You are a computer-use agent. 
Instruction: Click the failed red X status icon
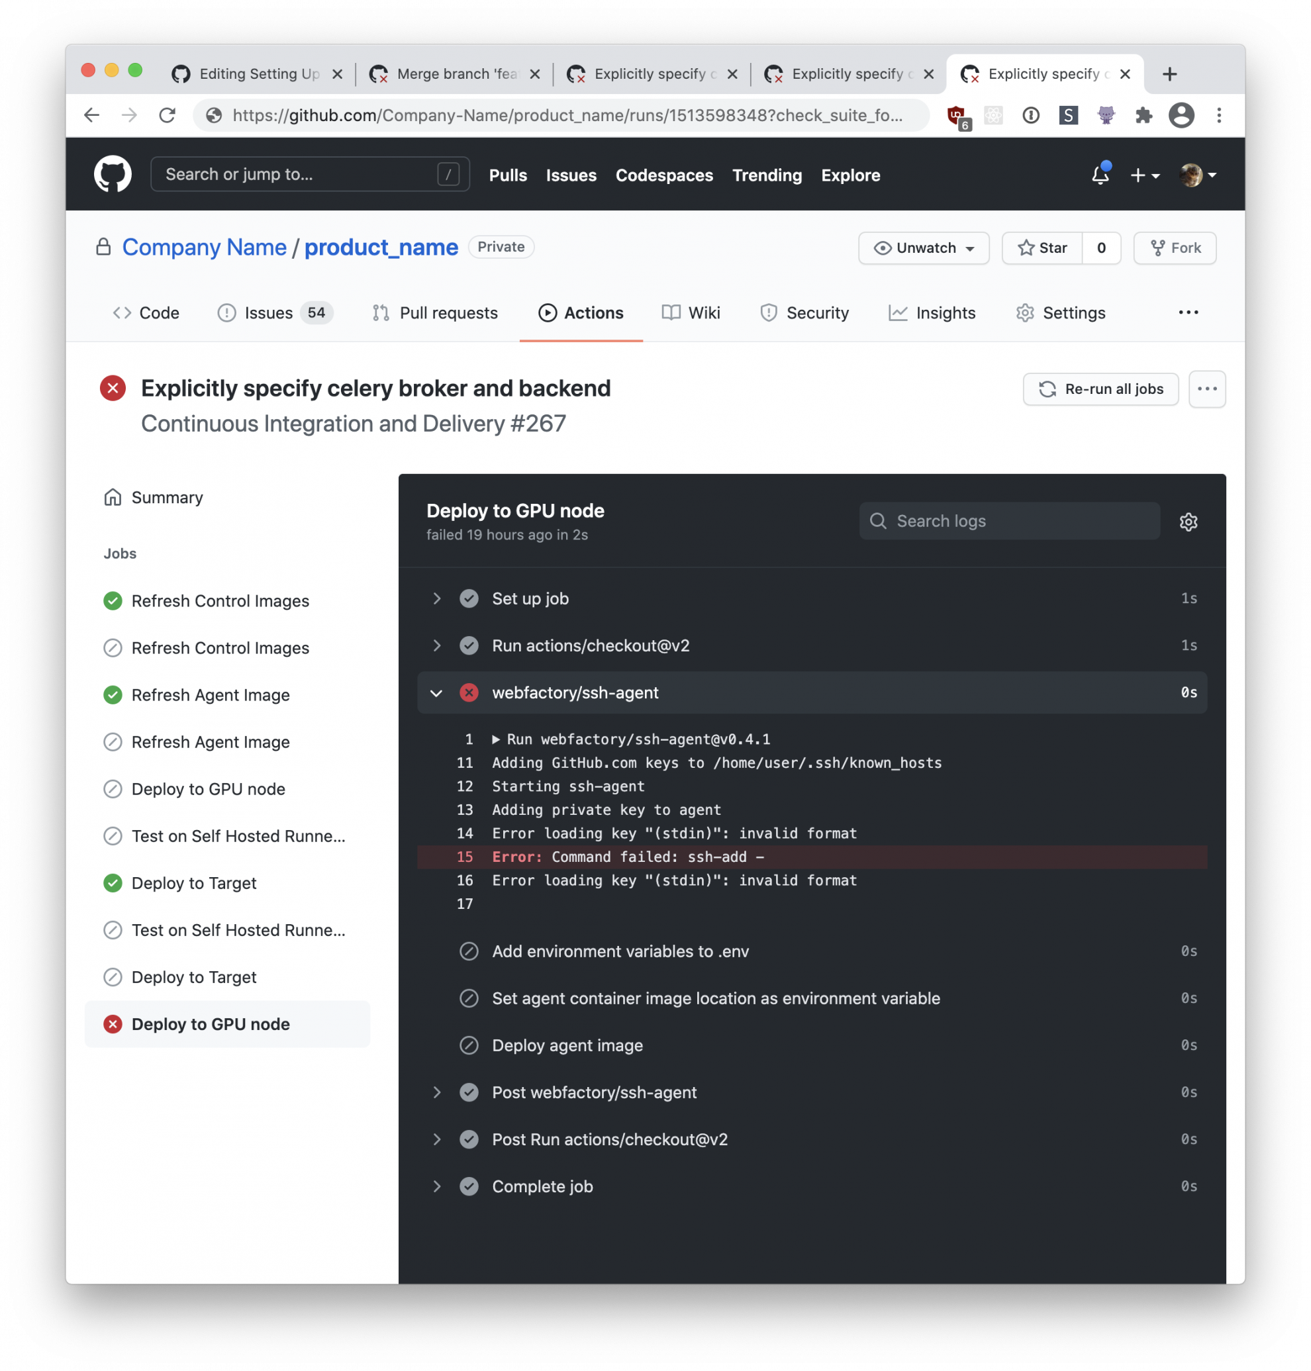(113, 389)
